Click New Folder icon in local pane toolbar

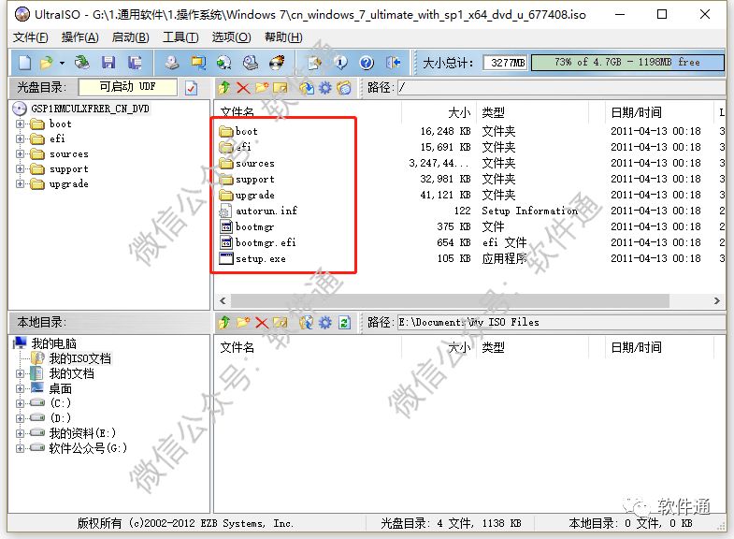[243, 323]
